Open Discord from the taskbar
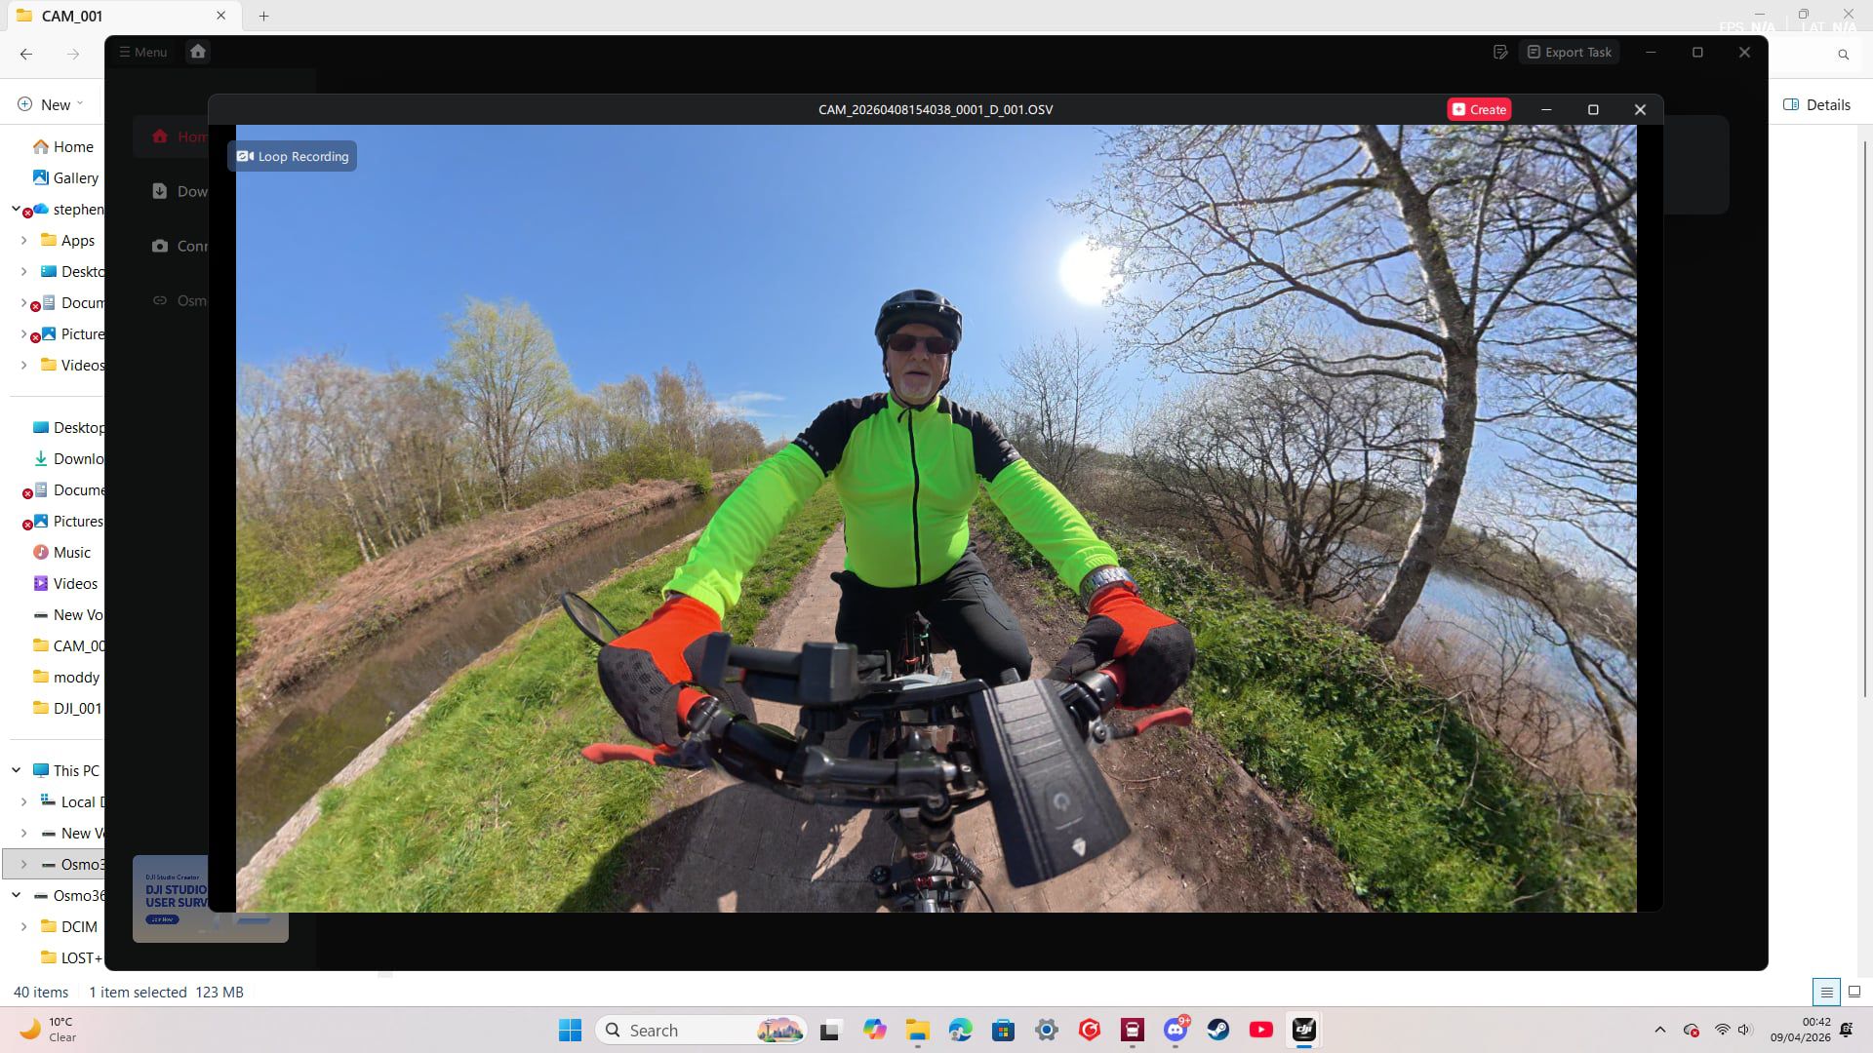Screen dimensions: 1873x1053 (x=1176, y=1030)
